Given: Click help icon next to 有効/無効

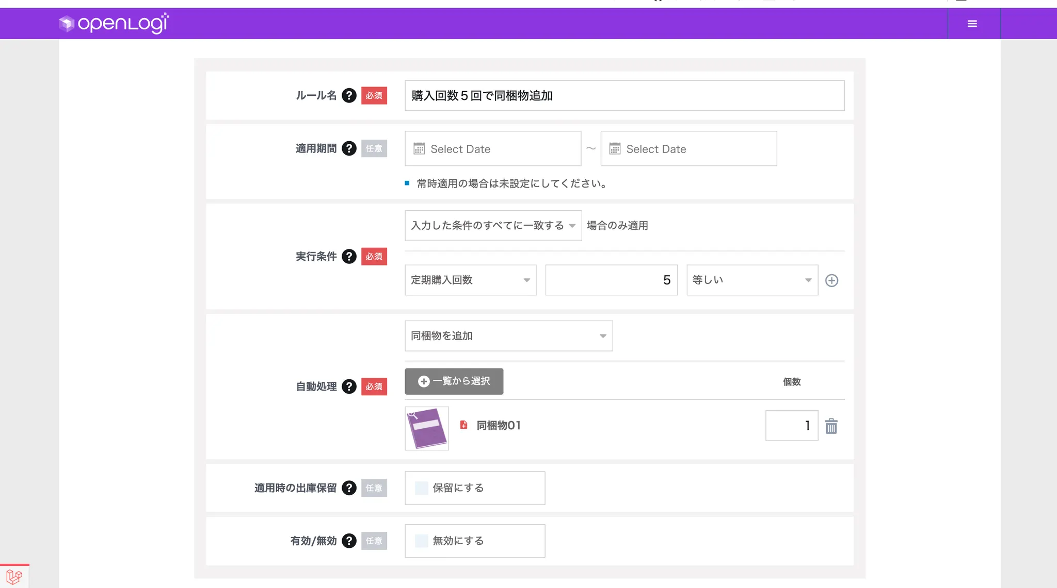Looking at the screenshot, I should click(349, 541).
